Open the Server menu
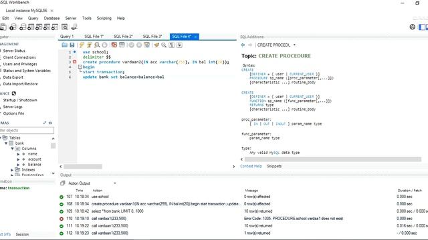The width and height of the screenshot is (428, 240). (71, 18)
